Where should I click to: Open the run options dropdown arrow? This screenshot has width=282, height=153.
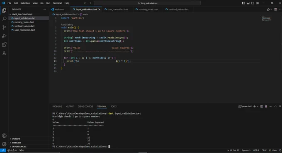pyautogui.click(x=271, y=10)
